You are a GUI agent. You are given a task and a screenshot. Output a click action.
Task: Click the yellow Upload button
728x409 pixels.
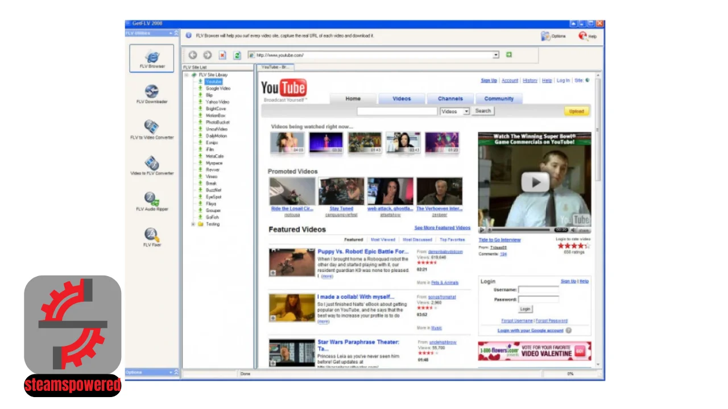tap(577, 111)
